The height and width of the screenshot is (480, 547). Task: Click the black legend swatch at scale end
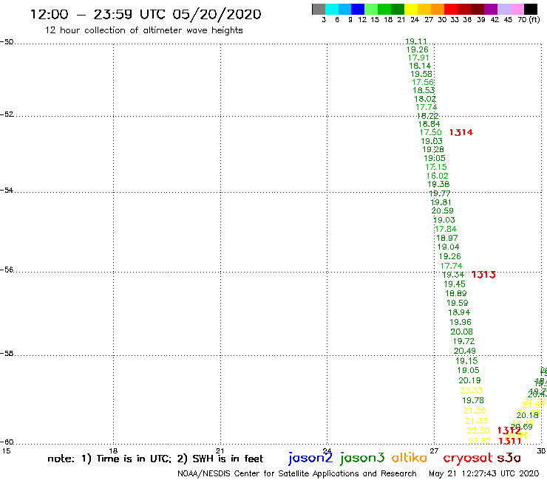[x=531, y=9]
